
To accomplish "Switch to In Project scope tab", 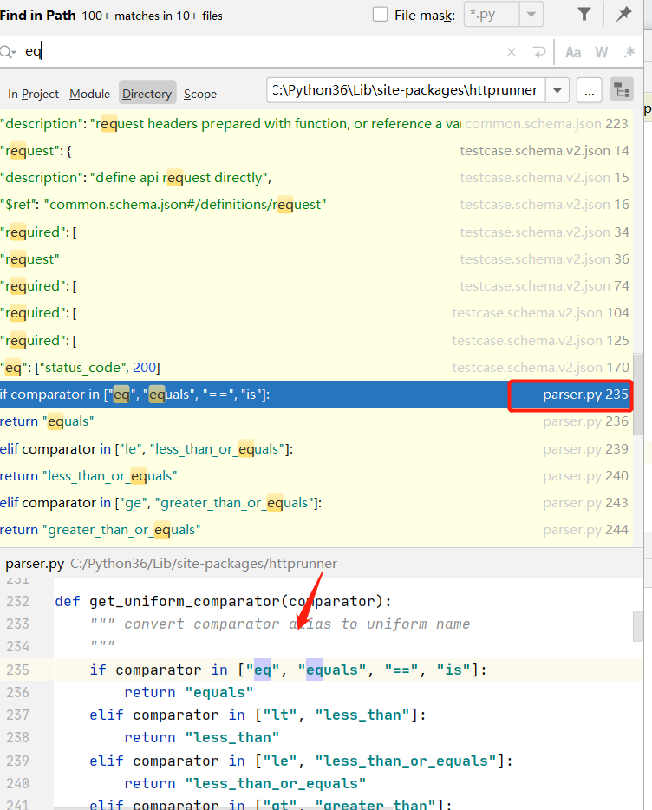I will tap(33, 94).
